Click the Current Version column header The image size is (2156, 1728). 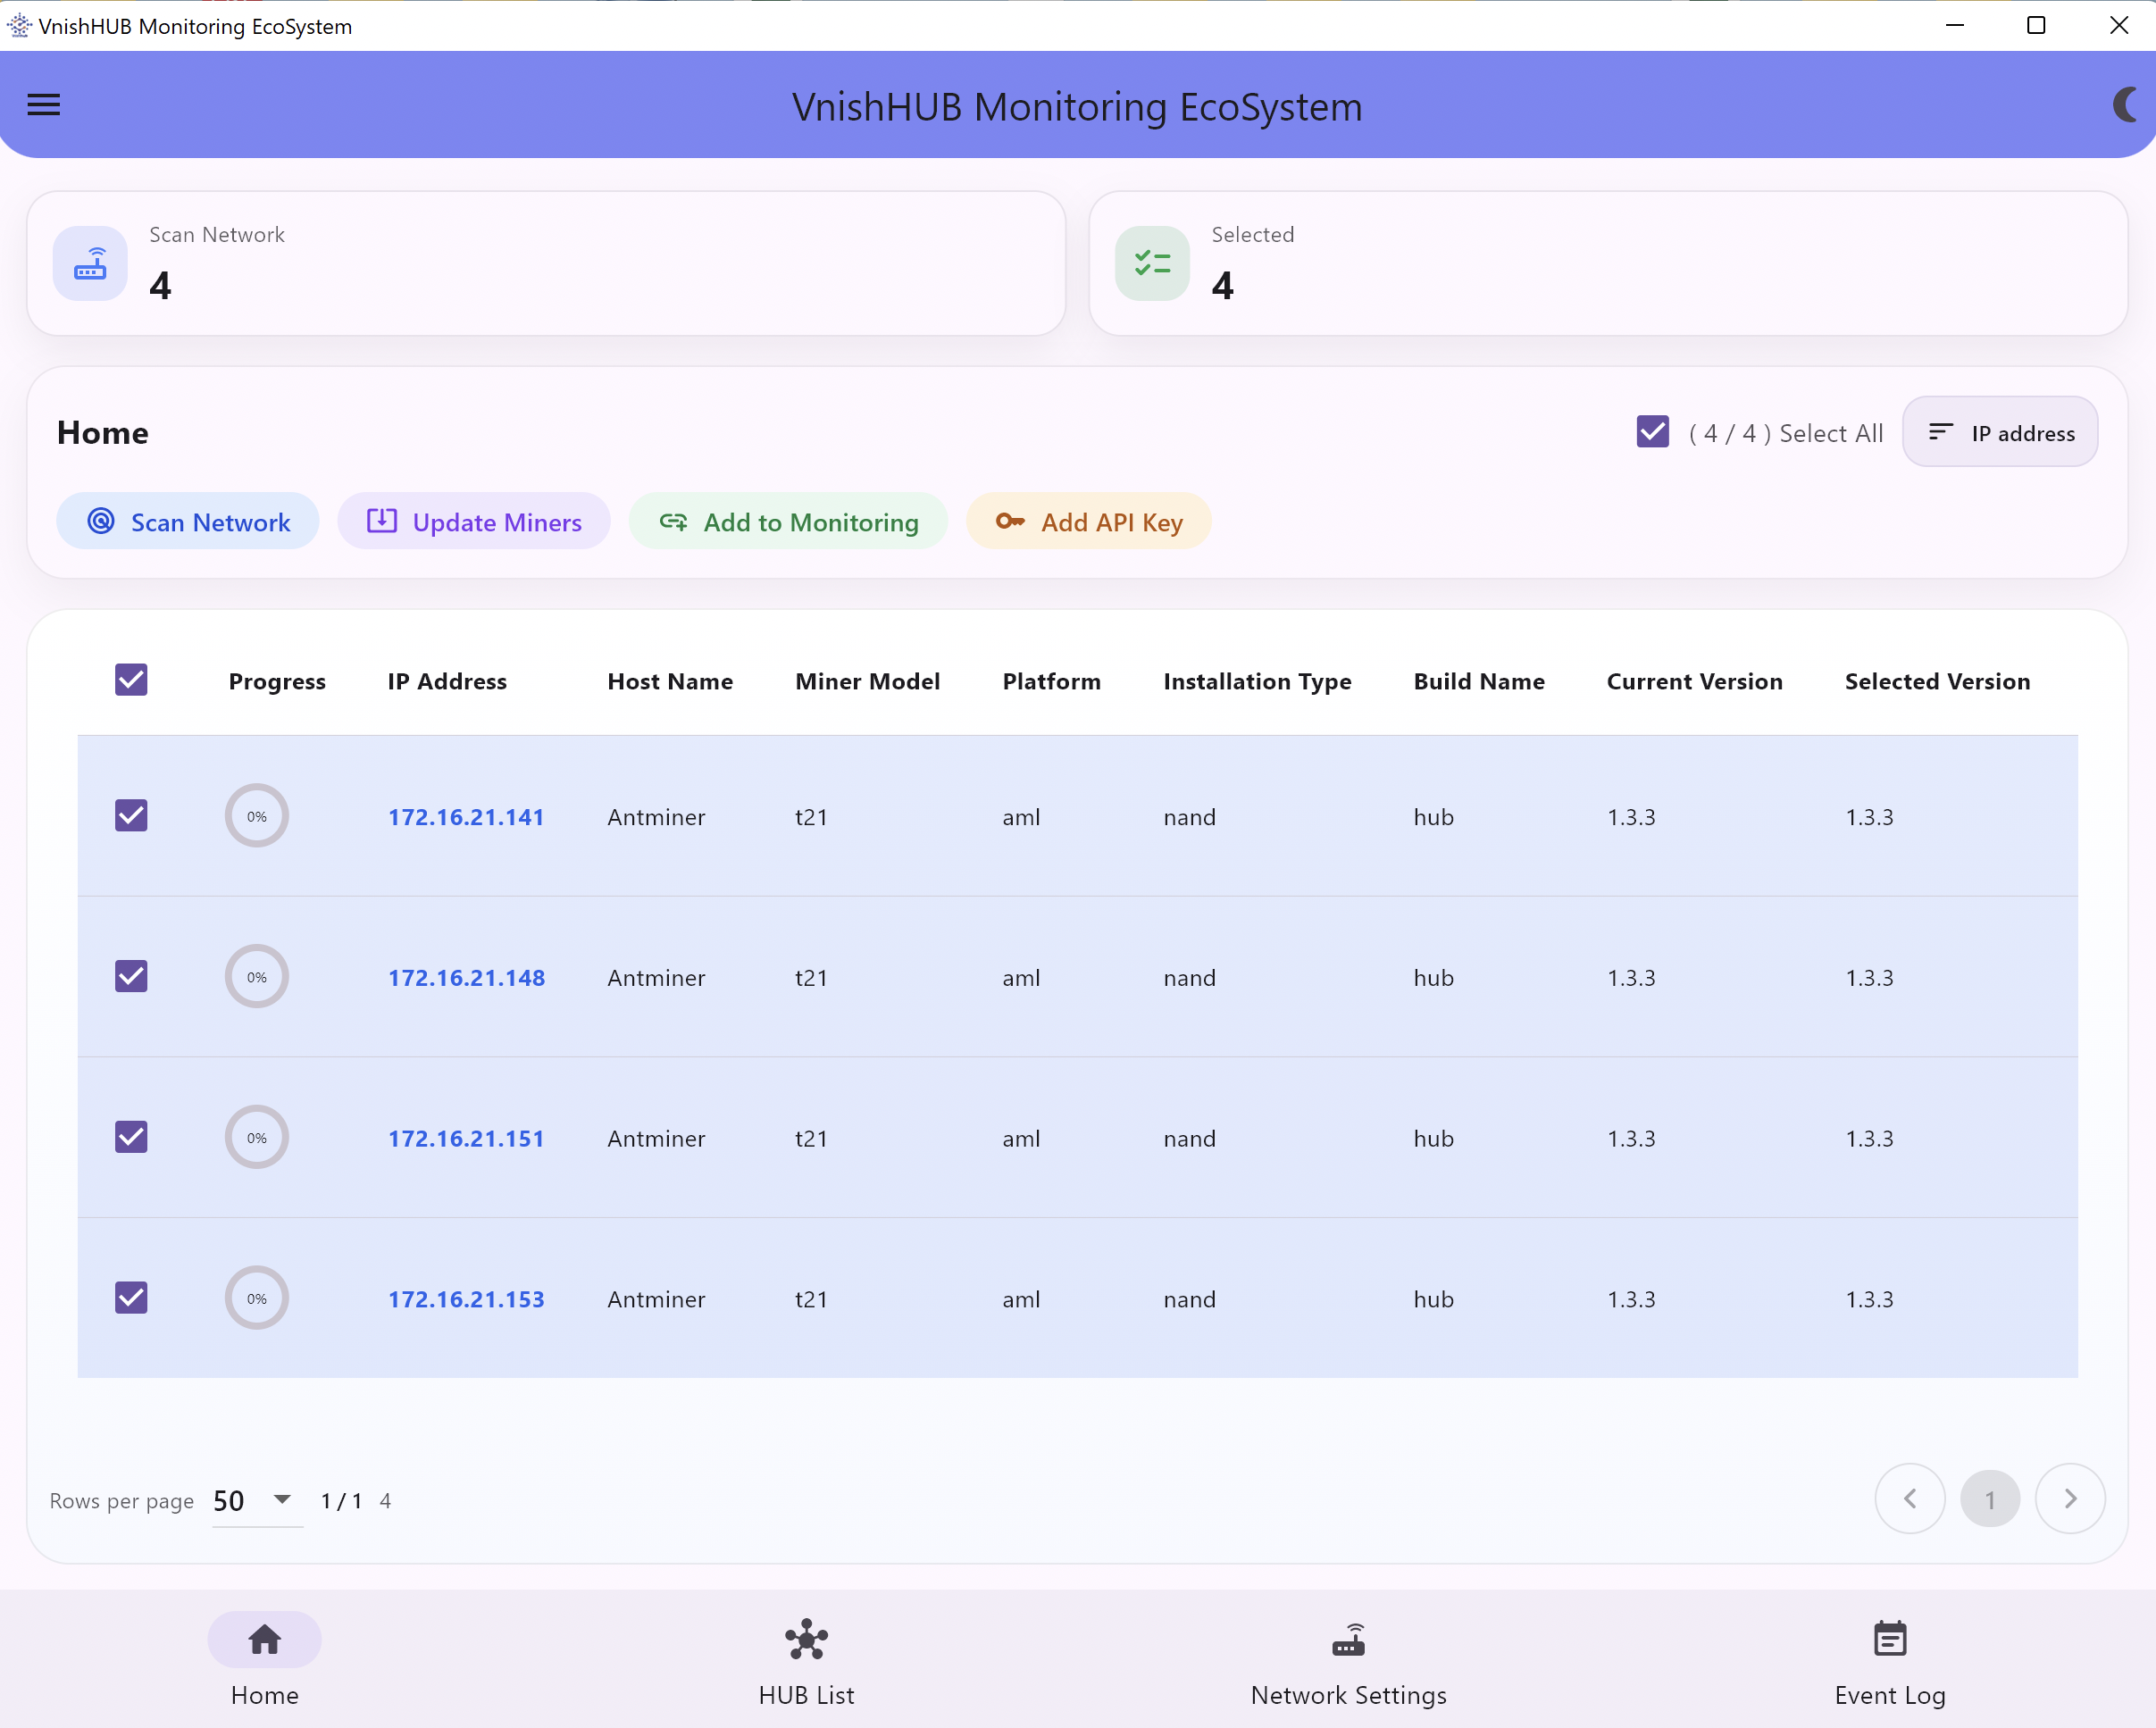tap(1694, 681)
